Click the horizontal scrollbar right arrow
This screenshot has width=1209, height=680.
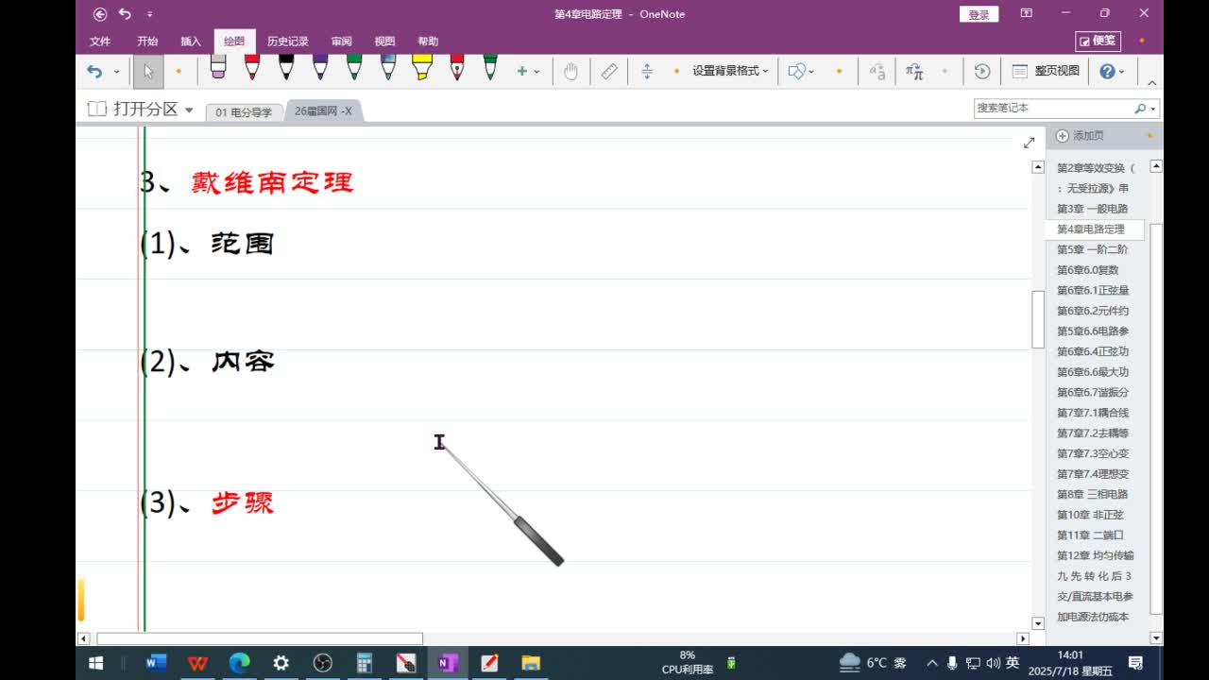(1022, 639)
